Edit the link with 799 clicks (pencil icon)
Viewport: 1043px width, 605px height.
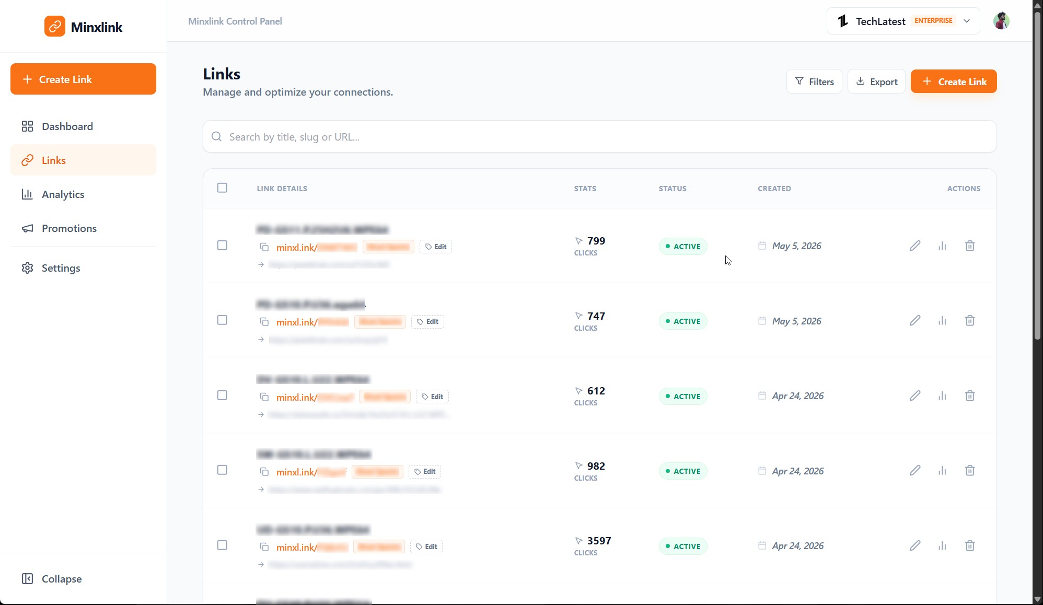(914, 246)
